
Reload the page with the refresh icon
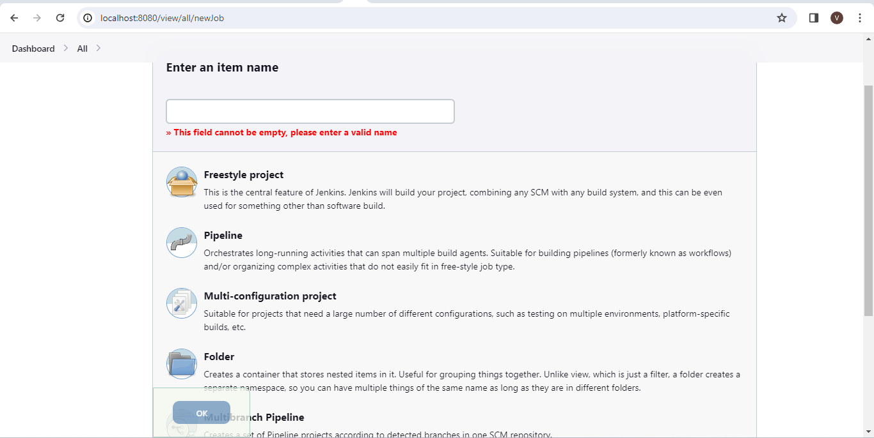coord(60,18)
